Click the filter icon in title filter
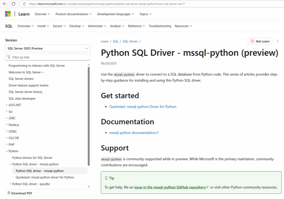This screenshot has height=199, width=284. [9, 57]
